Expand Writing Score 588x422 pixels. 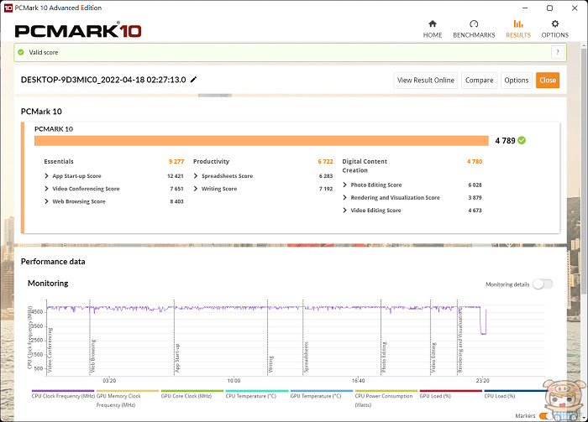(x=196, y=189)
